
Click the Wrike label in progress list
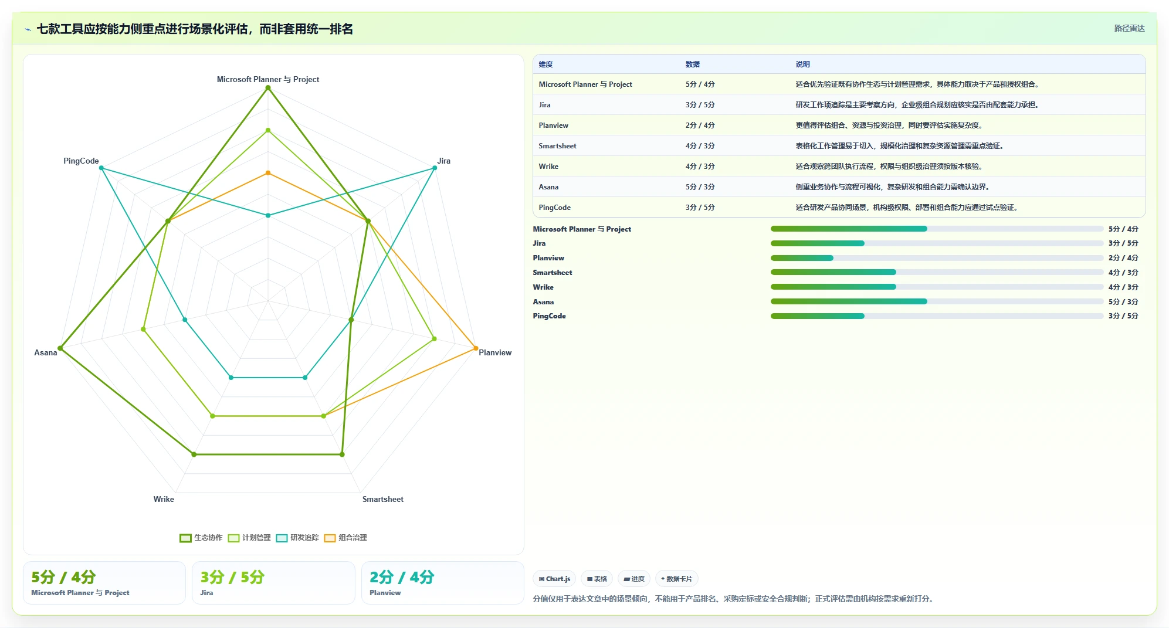[543, 287]
